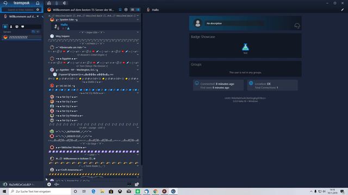Image resolution: width=348 pixels, height=195 pixels.
Task: Click the bookmark icon in server header
Action: 120,10
